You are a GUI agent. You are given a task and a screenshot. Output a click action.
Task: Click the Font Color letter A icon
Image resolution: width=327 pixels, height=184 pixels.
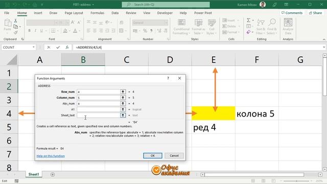click(75, 31)
